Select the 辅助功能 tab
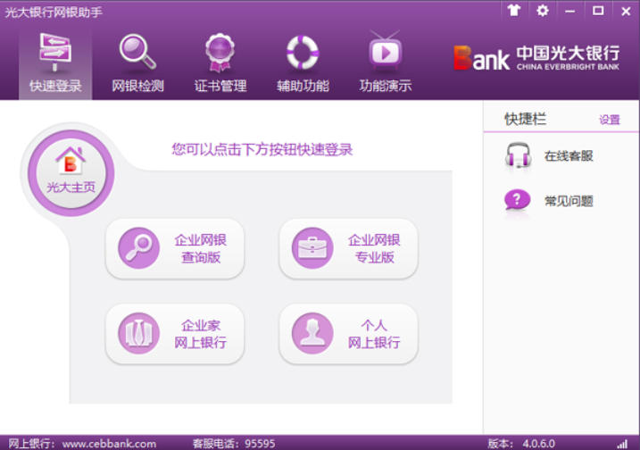 point(303,64)
